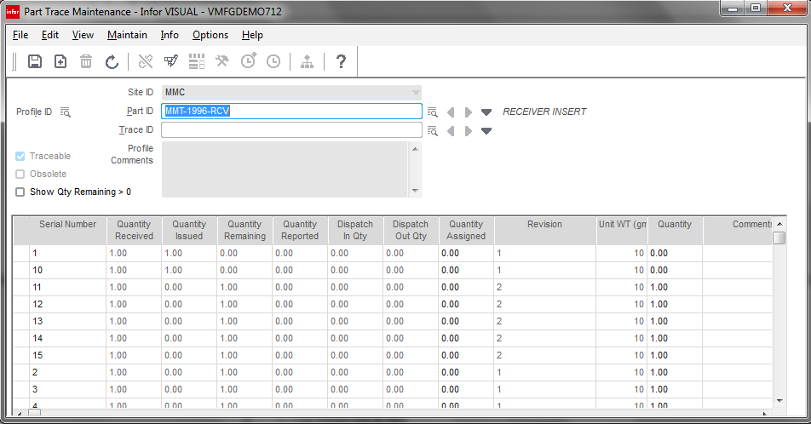Enable Show Qty Remaining > 0

click(20, 192)
